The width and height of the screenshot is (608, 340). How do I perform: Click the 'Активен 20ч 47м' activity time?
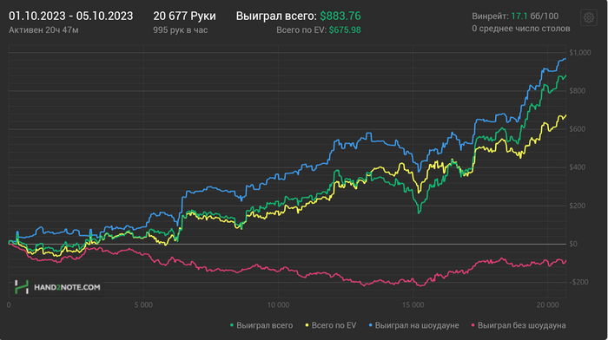coord(43,29)
